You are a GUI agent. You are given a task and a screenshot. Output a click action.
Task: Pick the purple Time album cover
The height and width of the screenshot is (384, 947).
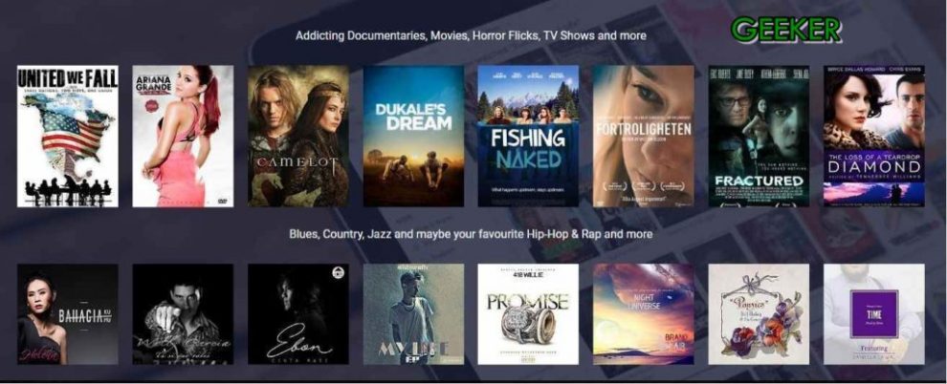874,314
